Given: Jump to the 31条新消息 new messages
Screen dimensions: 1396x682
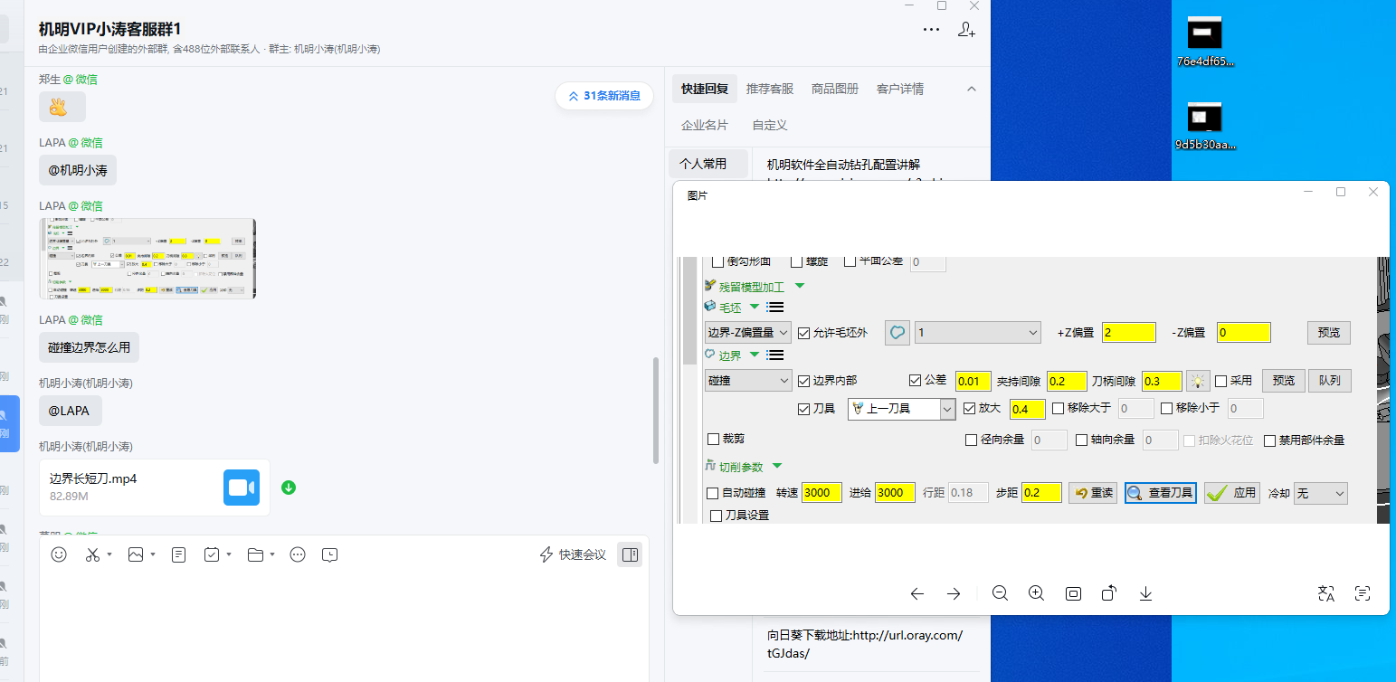Looking at the screenshot, I should click(604, 96).
